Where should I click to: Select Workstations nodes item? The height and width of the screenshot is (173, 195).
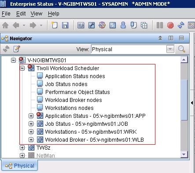(x=69, y=108)
